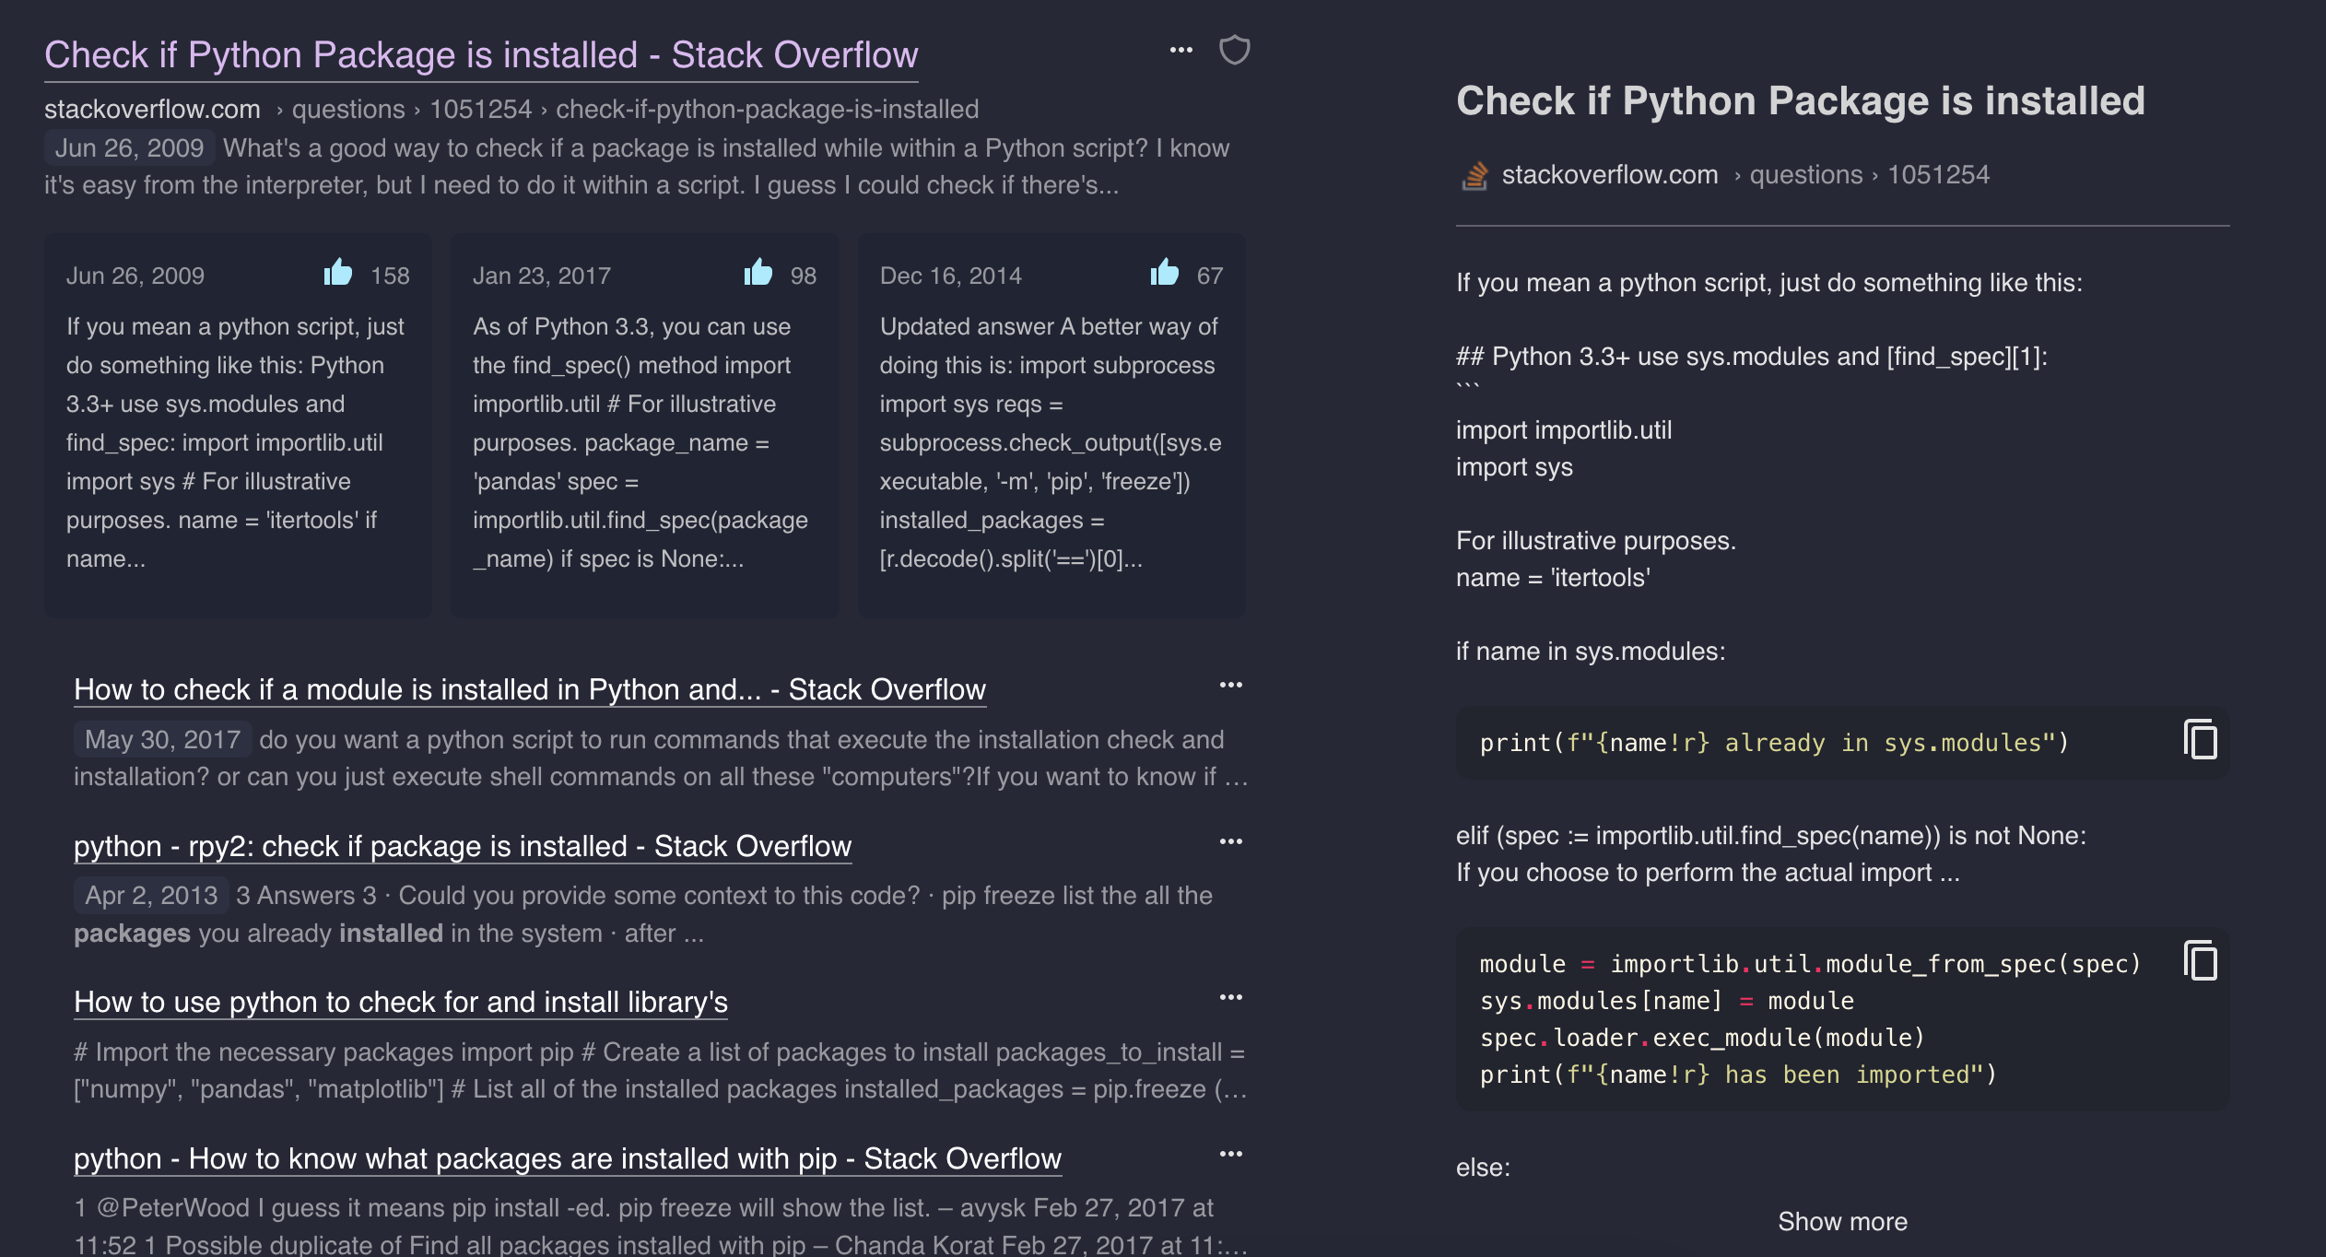2326x1257 pixels.
Task: Open 'Check if Python Package is installed' title link
Action: coord(481,55)
